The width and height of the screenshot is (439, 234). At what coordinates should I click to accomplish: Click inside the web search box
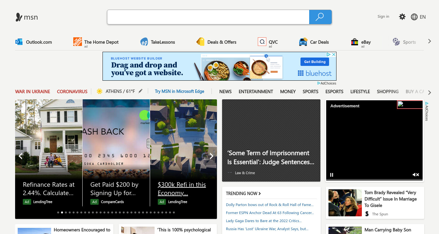[x=208, y=17]
